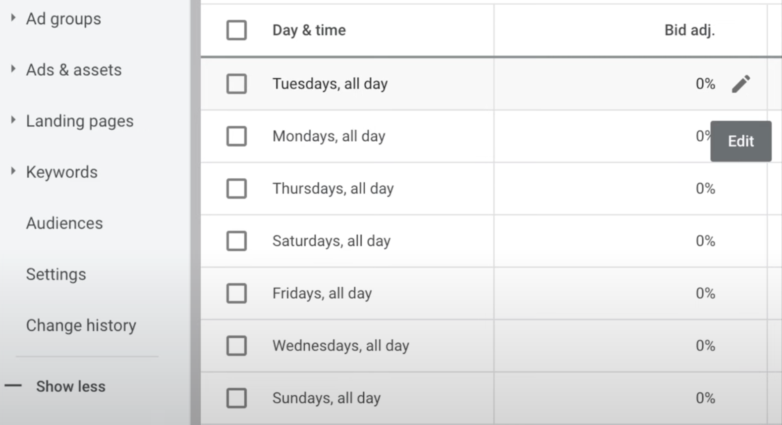Check the Tuesdays, all day checkbox
The image size is (782, 425).
(236, 84)
